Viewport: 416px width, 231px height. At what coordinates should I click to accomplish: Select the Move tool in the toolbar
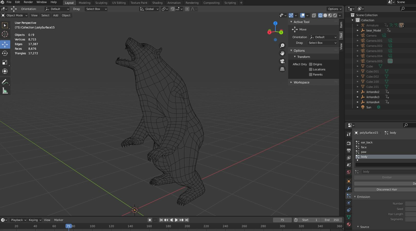(5, 44)
